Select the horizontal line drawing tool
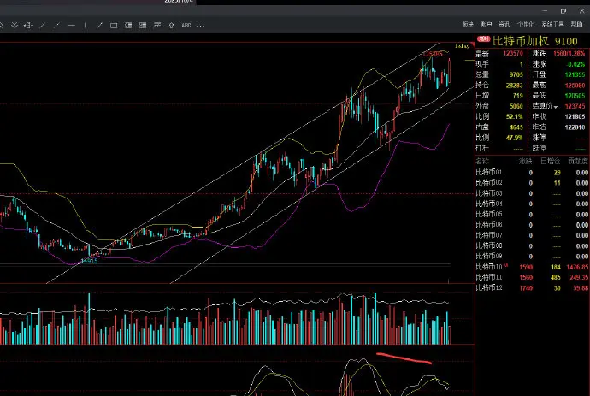The image size is (590, 396). coord(71,25)
